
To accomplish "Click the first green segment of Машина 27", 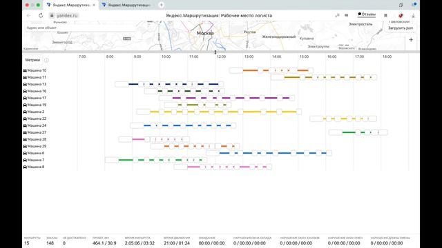I will point(349,132).
